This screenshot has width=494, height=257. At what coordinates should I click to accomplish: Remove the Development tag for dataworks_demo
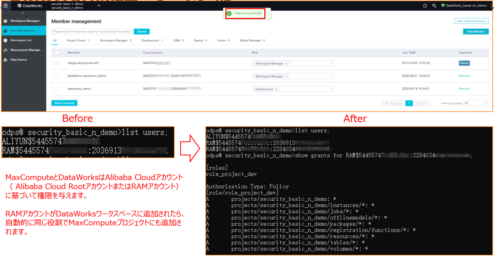pos(276,89)
